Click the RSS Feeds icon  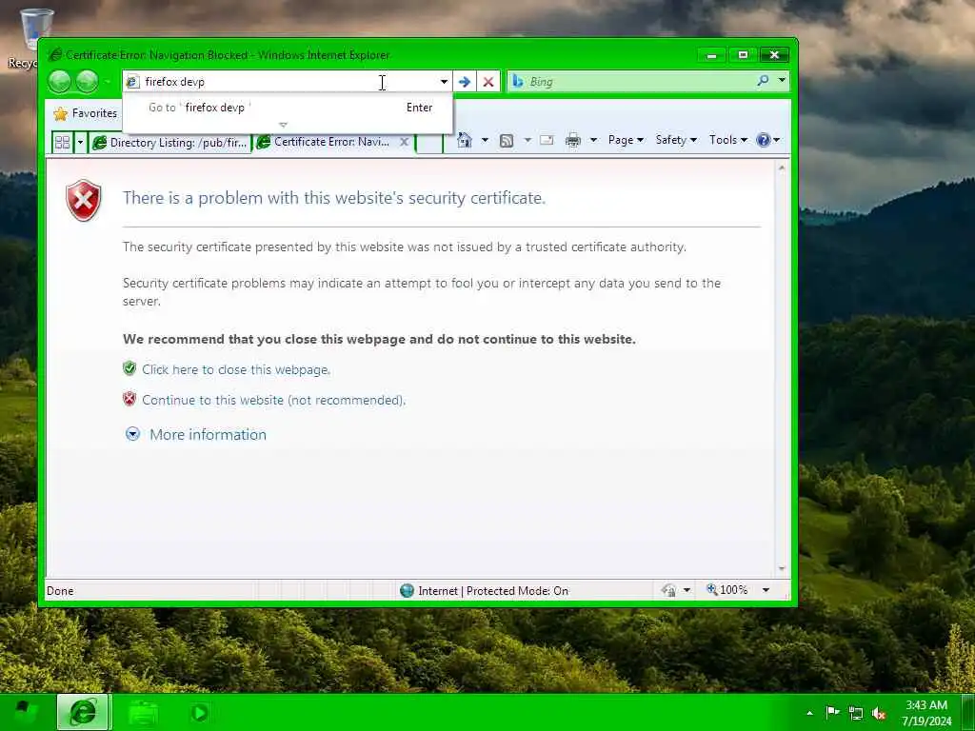[507, 141]
